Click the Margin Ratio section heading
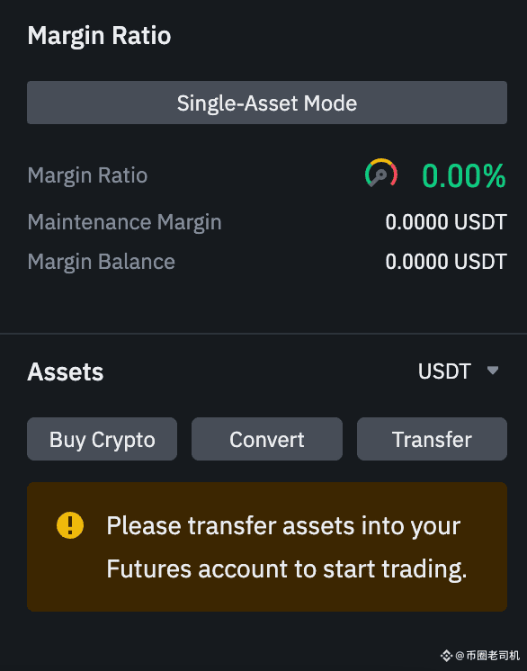Image resolution: width=527 pixels, height=671 pixels. pyautogui.click(x=99, y=36)
